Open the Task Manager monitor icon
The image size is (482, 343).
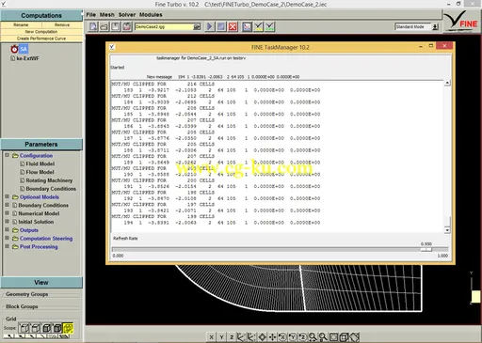pos(247,26)
